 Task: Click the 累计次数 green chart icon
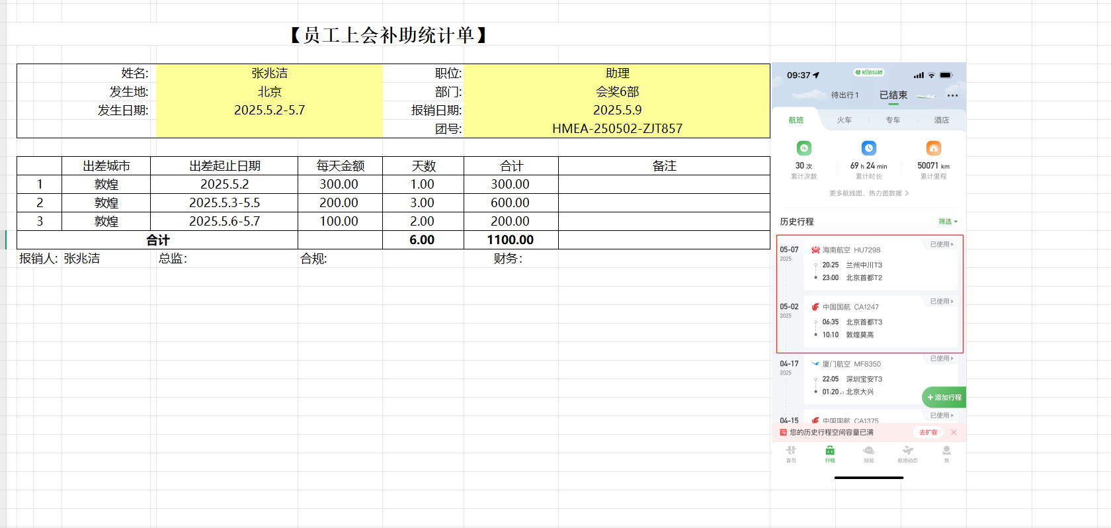[x=803, y=148]
